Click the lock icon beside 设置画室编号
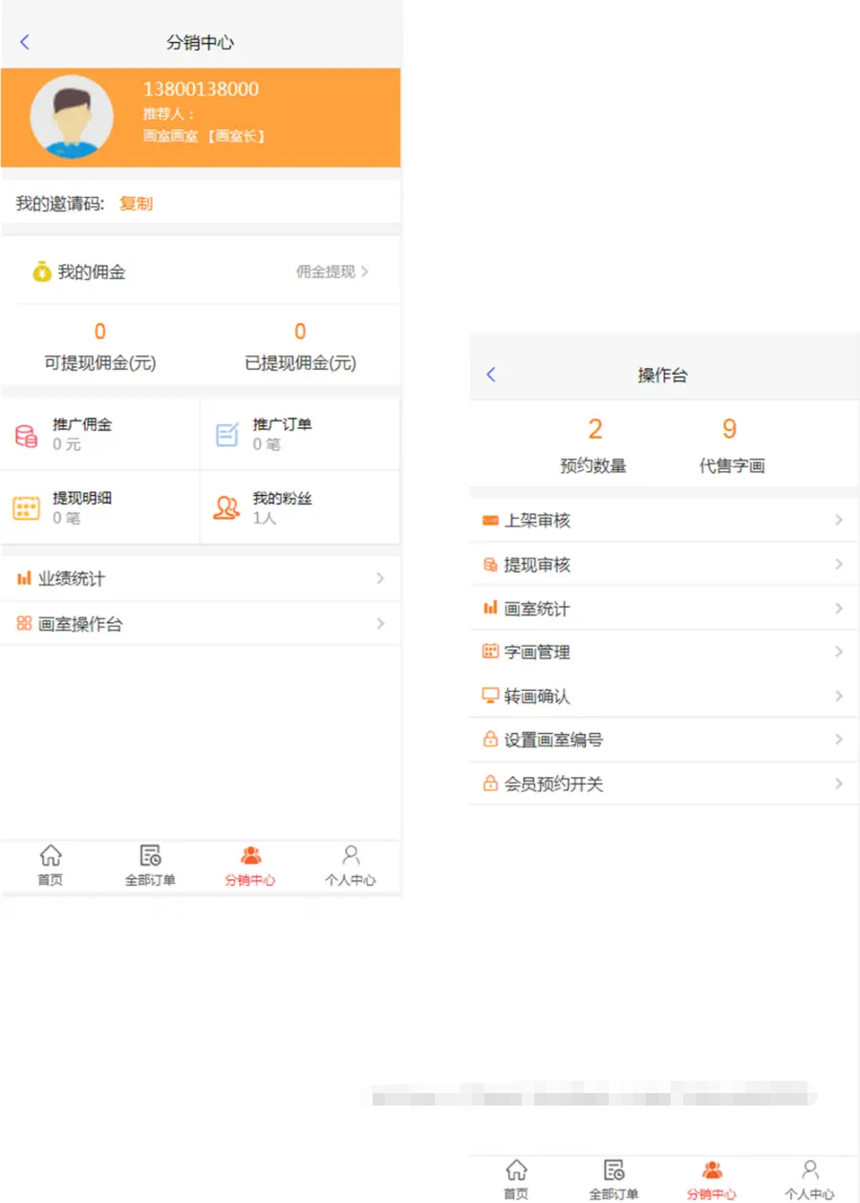Viewport: 860px width, 1203px height. pyautogui.click(x=490, y=740)
